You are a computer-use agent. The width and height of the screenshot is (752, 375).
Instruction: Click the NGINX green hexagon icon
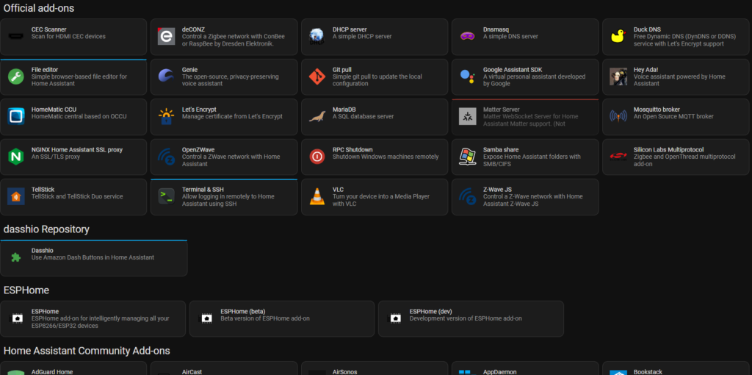(x=15, y=157)
